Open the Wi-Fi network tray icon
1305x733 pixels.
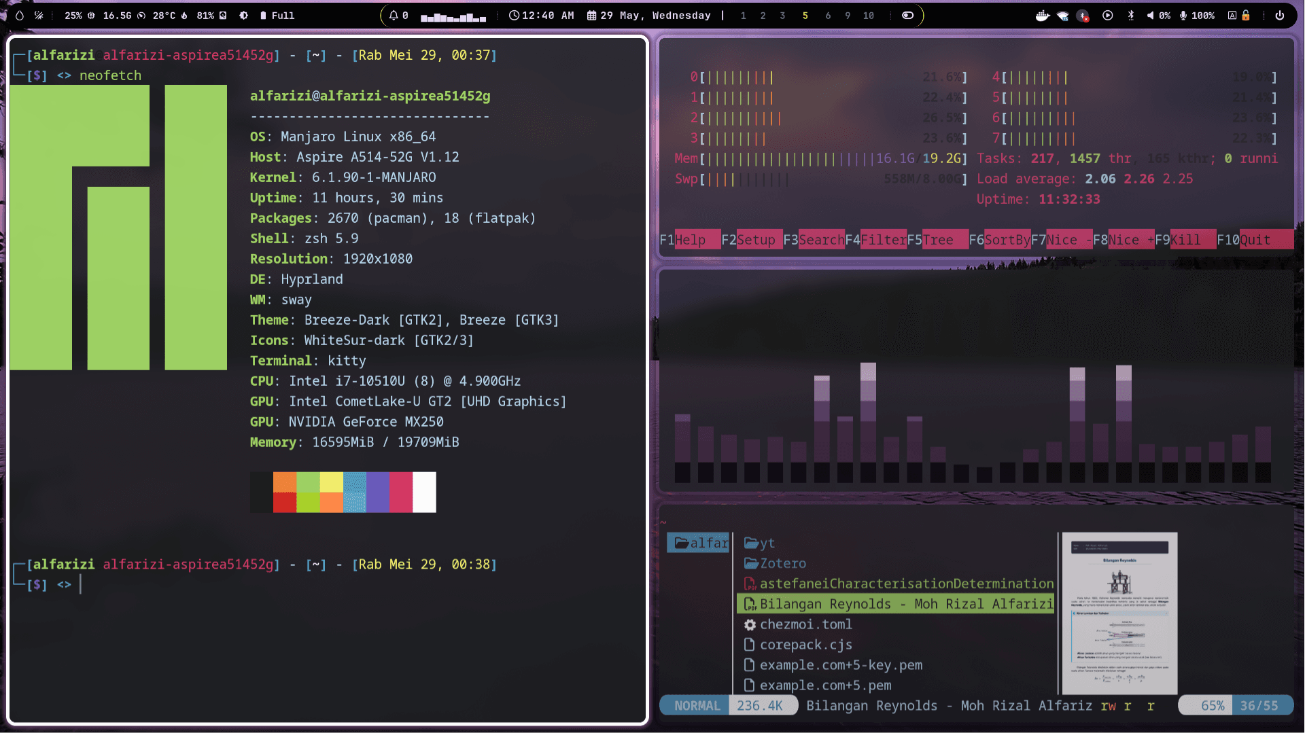pos(1062,16)
